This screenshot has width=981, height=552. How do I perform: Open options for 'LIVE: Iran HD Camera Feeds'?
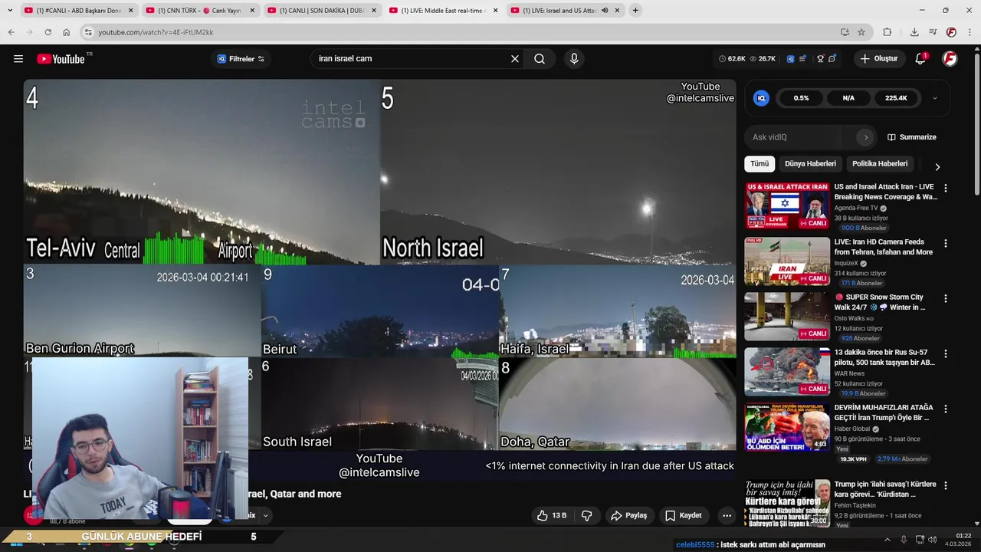click(945, 243)
